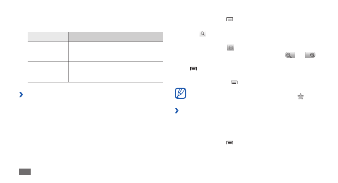The width and height of the screenshot is (338, 183).
Task: Click the zoom in magnifier button
Action: pyautogui.click(x=310, y=55)
